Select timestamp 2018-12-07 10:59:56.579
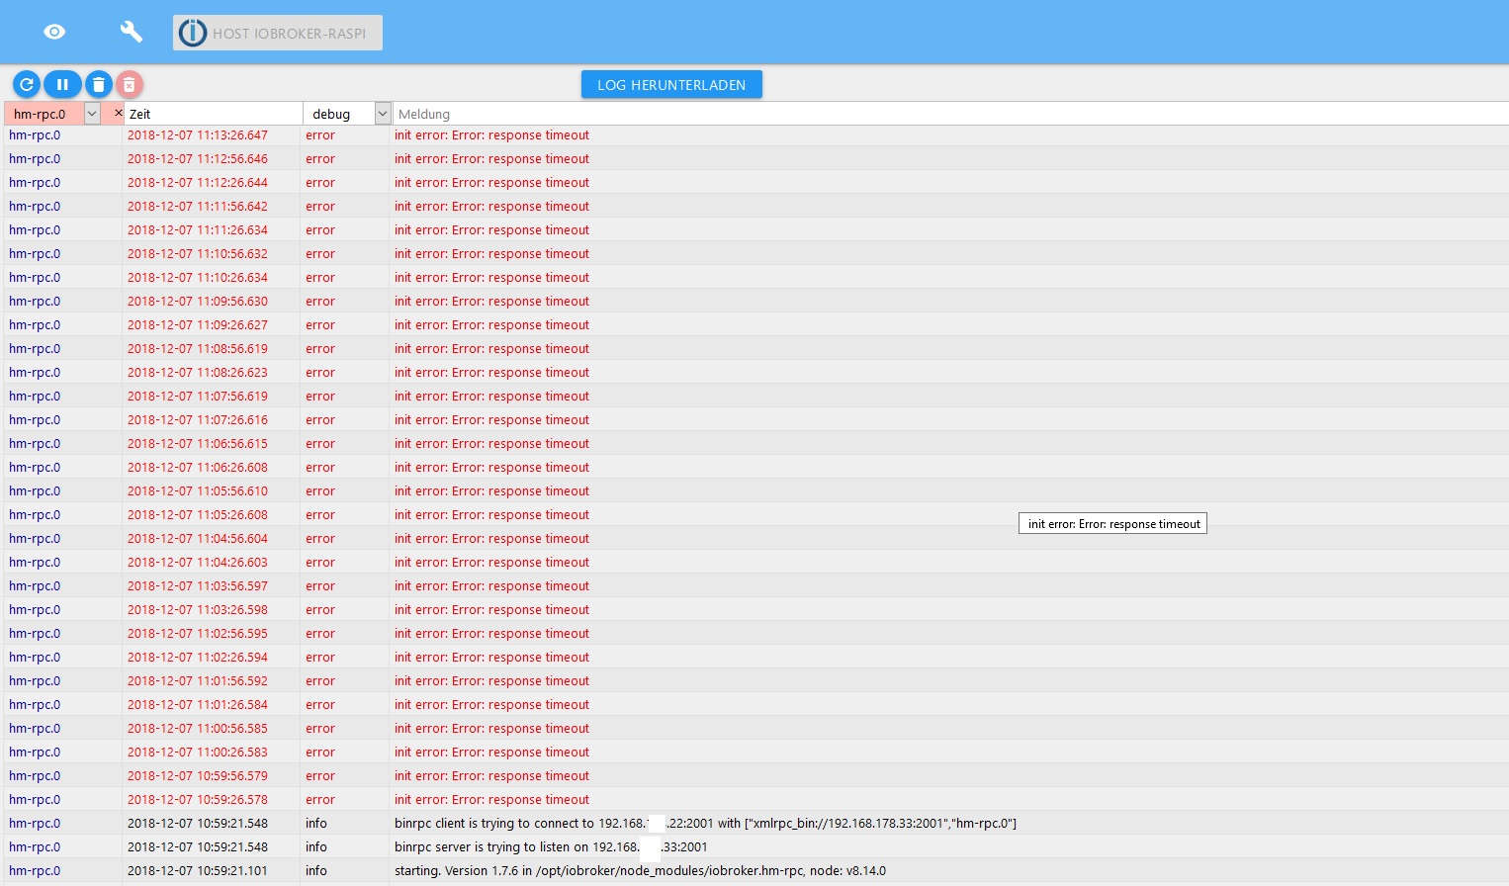The width and height of the screenshot is (1509, 886). point(198,776)
